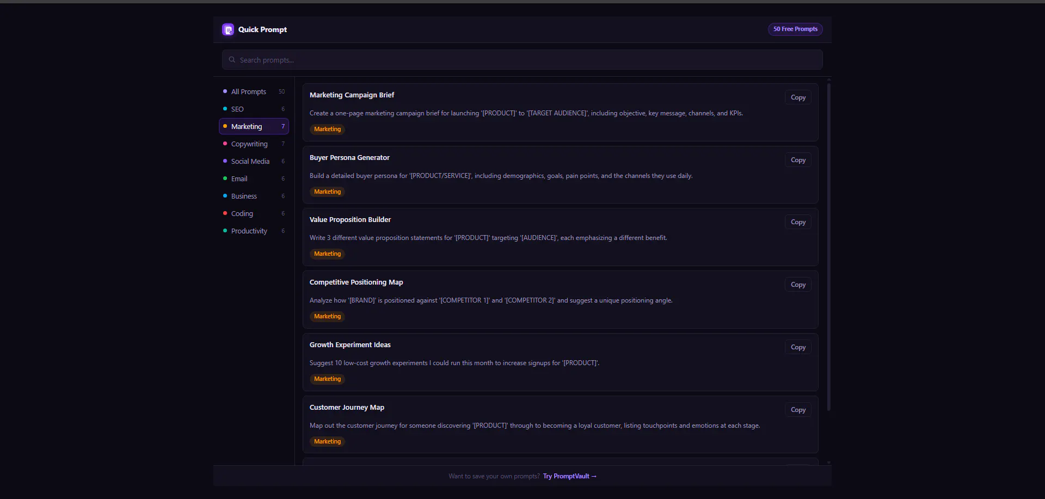Click 'Want to save your own prompts?' text
The height and width of the screenshot is (499, 1045).
click(x=494, y=476)
